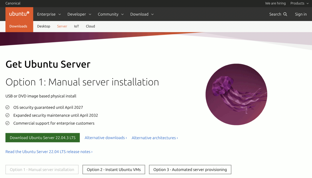Download Ubuntu Server 22.04.3 LTS
This screenshot has width=312, height=178.
coord(42,138)
